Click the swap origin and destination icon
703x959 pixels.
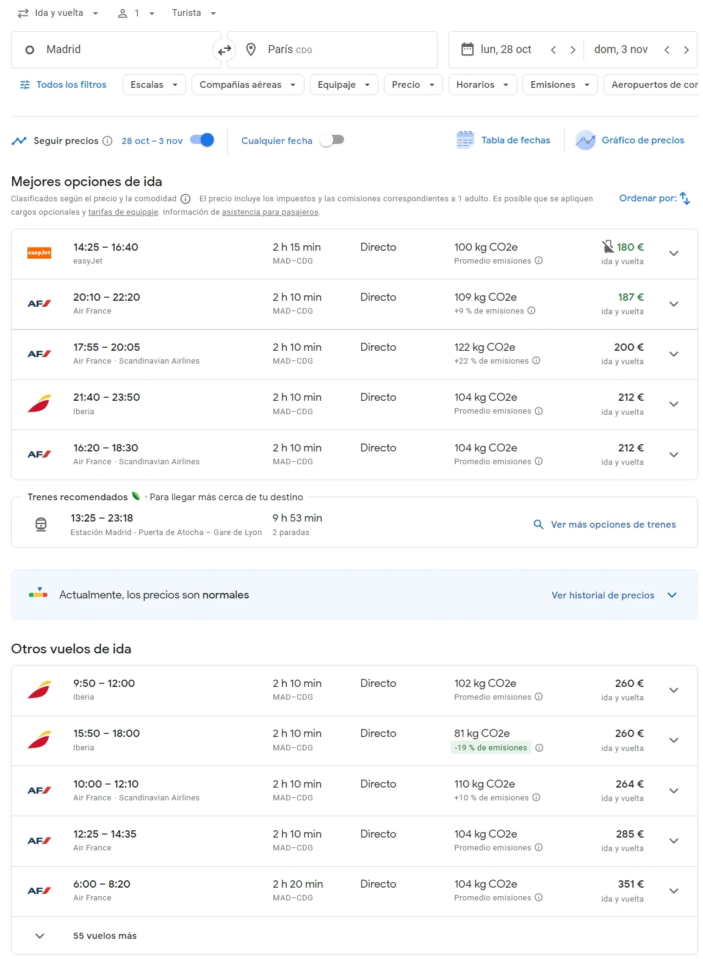pyautogui.click(x=225, y=50)
